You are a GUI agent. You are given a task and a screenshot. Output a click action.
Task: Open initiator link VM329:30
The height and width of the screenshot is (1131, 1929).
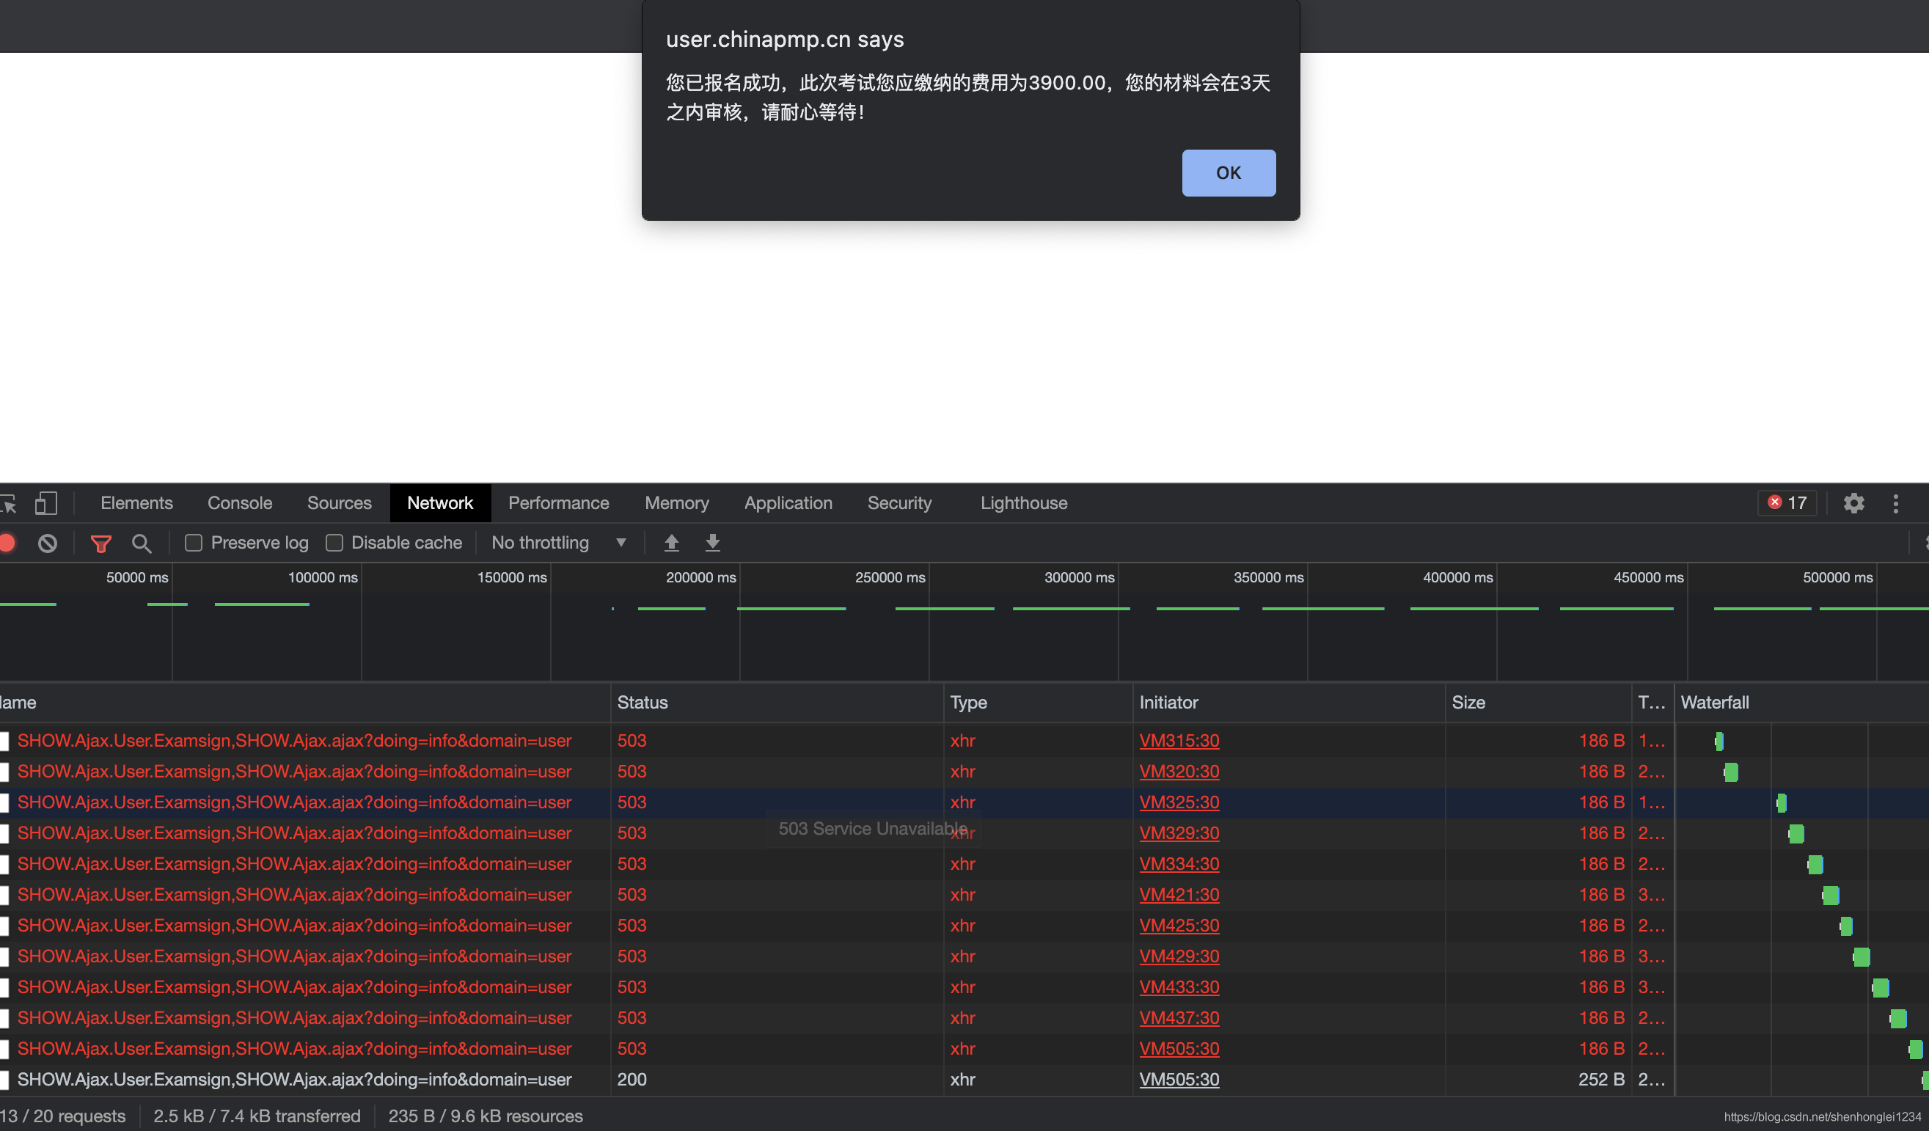1179,832
